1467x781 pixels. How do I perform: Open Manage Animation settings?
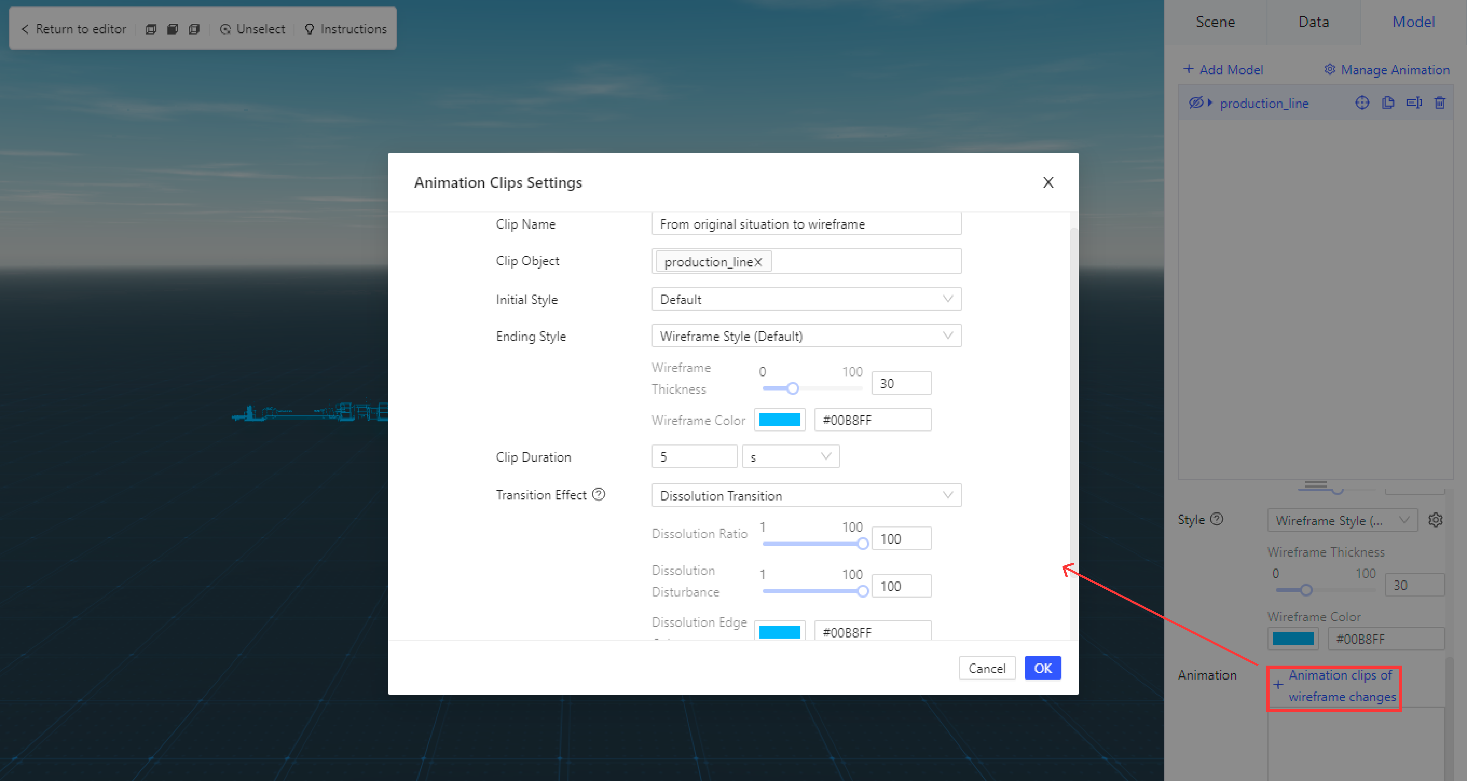[x=1386, y=70]
